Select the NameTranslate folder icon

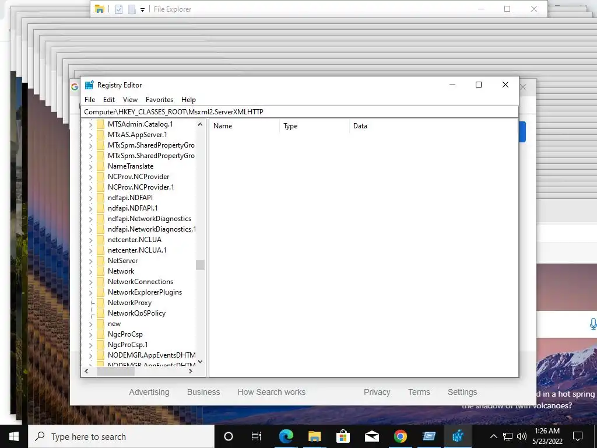pos(100,166)
